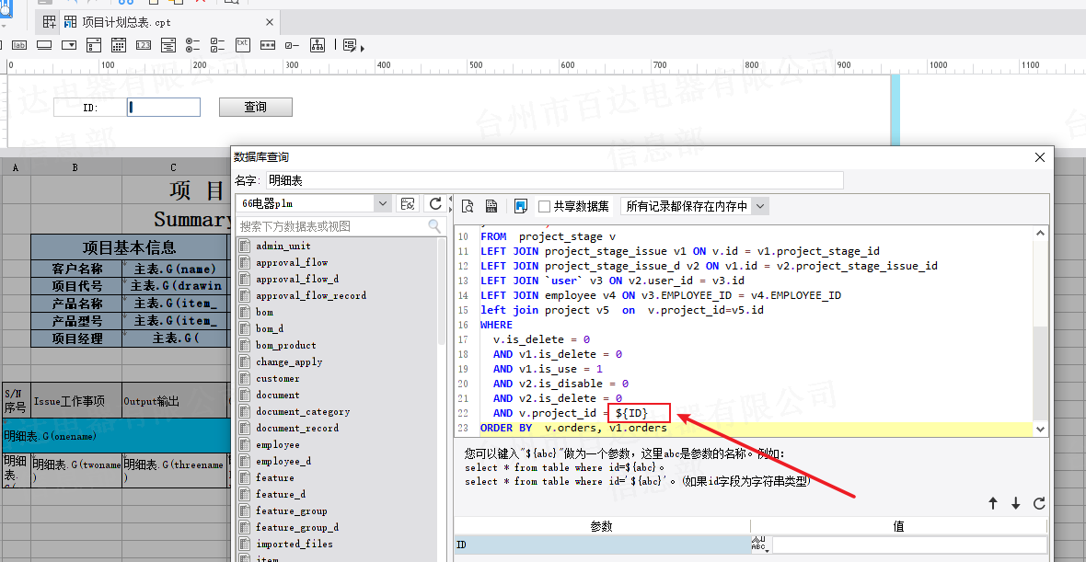Click the refresh icon beside database dropdown
The width and height of the screenshot is (1086, 562).
tap(436, 203)
